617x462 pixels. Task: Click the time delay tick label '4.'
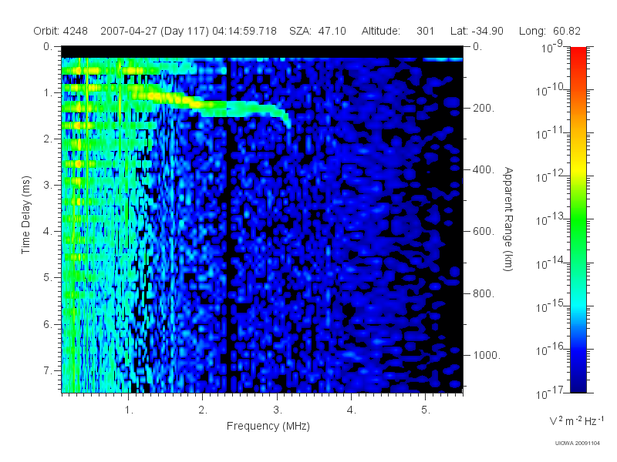pos(48,232)
